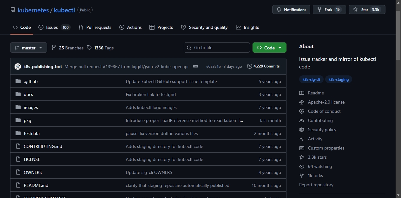Click the Report repository link
Viewport: 401px width, 198px height.
pyautogui.click(x=316, y=185)
